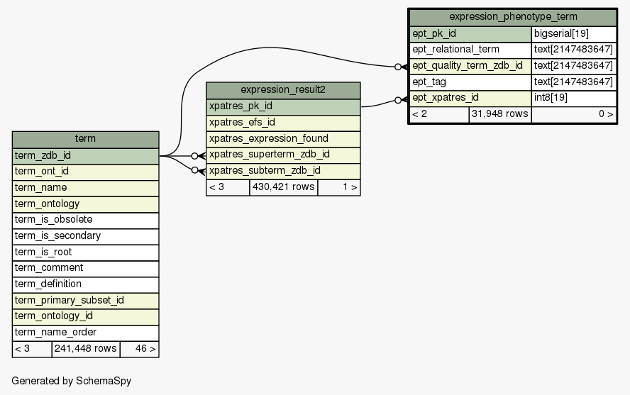Click the ept_pk_id column name
Screen dimensions: 630x395
point(470,33)
